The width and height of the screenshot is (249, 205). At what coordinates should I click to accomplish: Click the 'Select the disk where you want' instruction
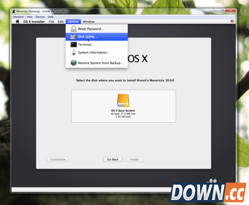point(125,80)
